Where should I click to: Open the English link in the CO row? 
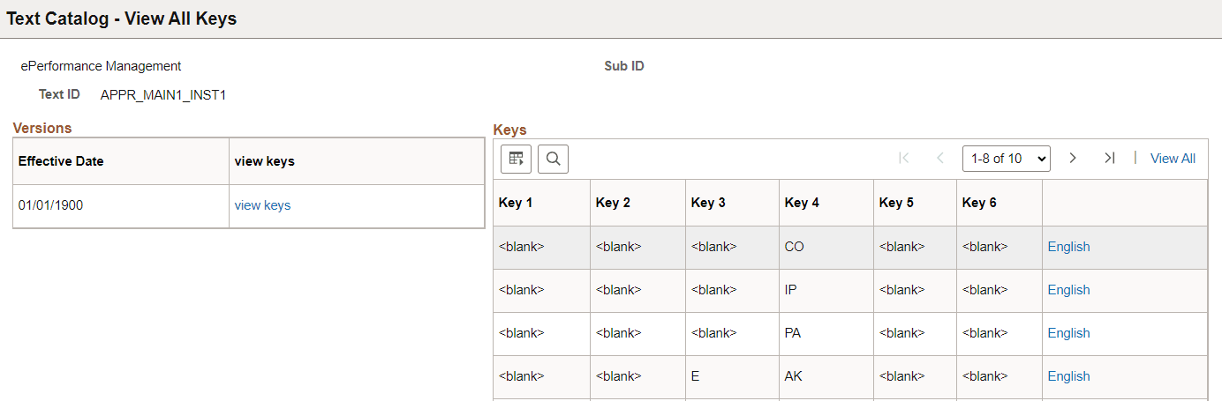[x=1068, y=247]
